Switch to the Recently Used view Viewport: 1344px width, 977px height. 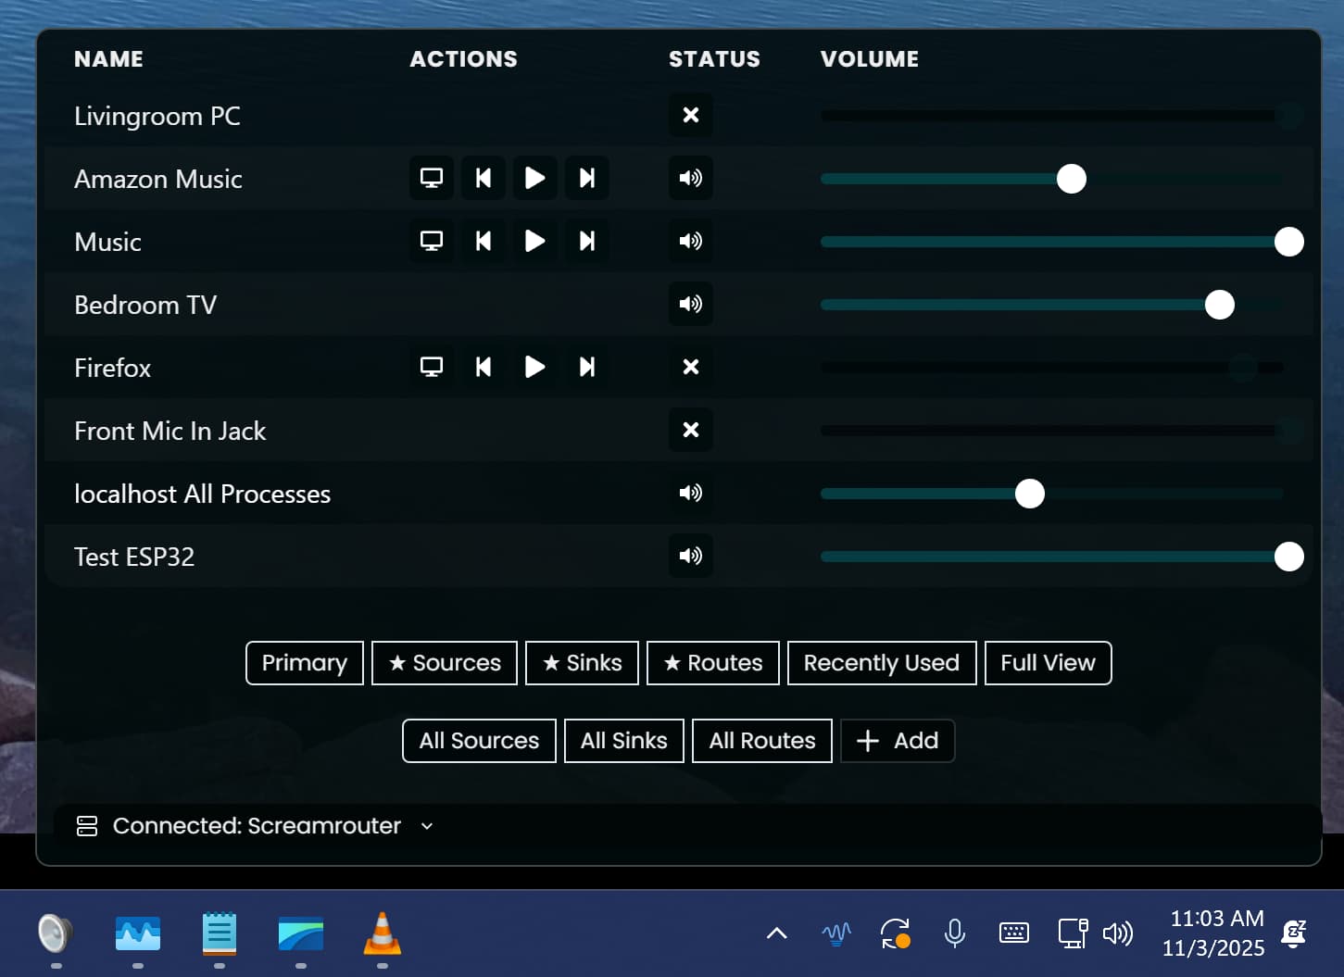tap(881, 663)
